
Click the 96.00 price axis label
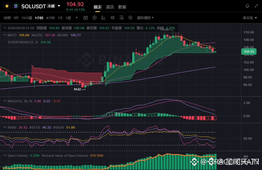click(248, 85)
